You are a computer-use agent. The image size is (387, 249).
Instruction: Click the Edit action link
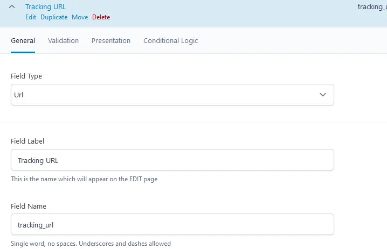click(x=31, y=17)
